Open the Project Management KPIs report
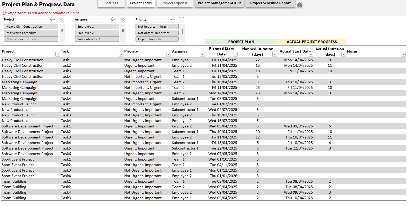Screen dimensions: 410x206 coord(219,3)
